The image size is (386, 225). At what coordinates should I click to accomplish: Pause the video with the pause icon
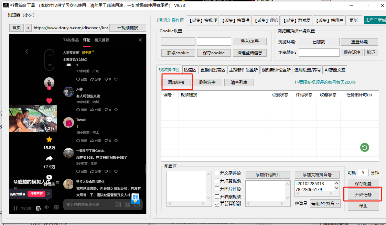[x=15, y=208]
